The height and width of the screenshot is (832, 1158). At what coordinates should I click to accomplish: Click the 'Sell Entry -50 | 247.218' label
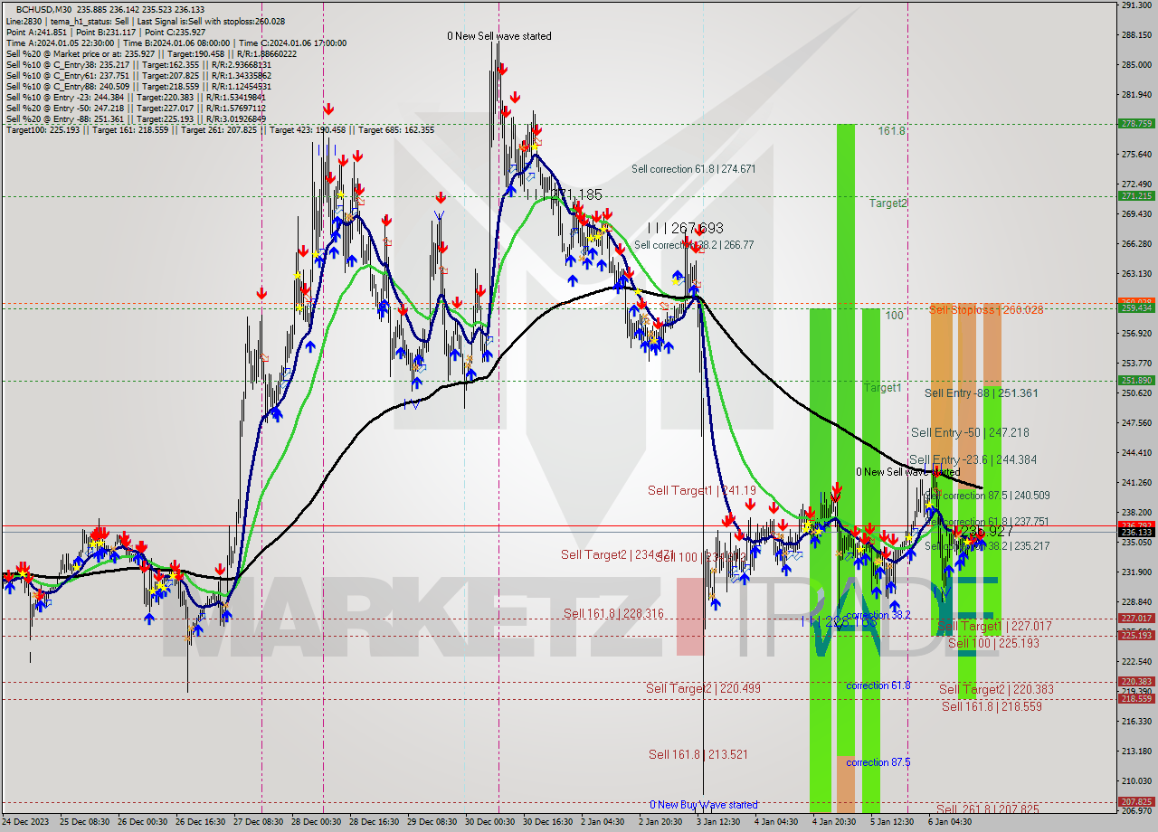[970, 433]
